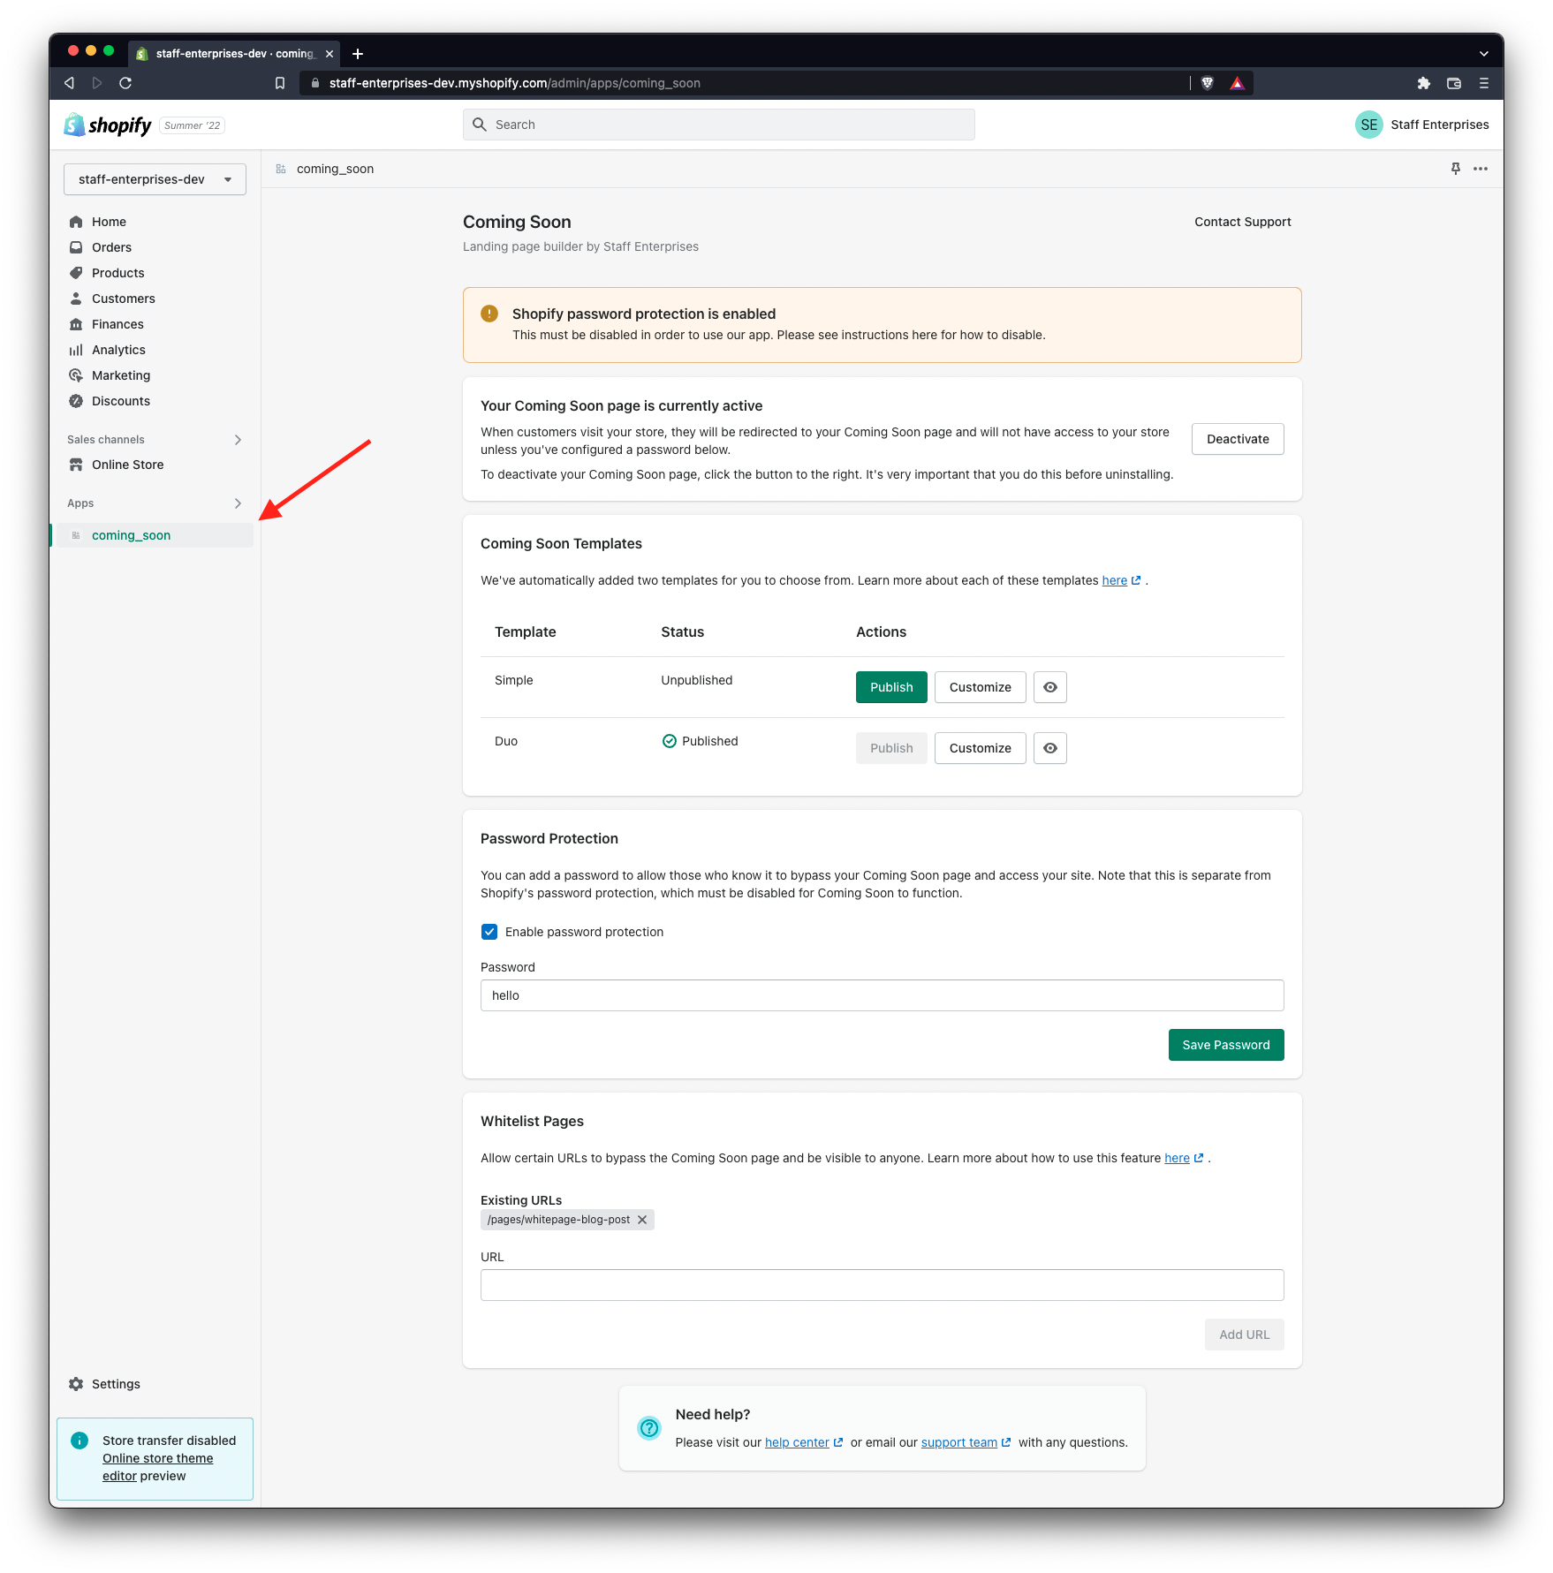Image resolution: width=1553 pixels, height=1573 pixels.
Task: Publish the Simple template
Action: point(891,687)
